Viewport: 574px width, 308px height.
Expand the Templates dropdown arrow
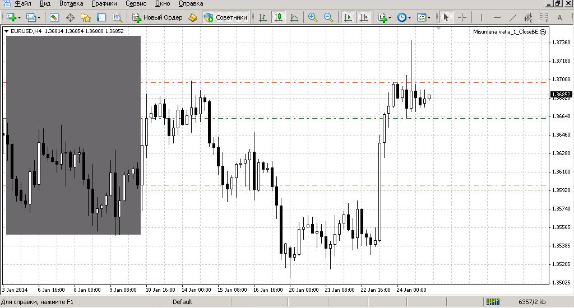[x=429, y=17]
